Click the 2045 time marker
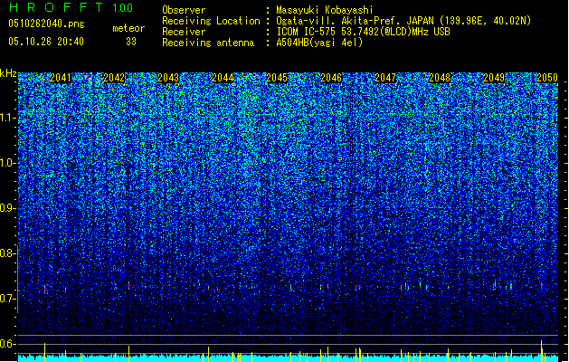The image size is (569, 362). click(277, 78)
